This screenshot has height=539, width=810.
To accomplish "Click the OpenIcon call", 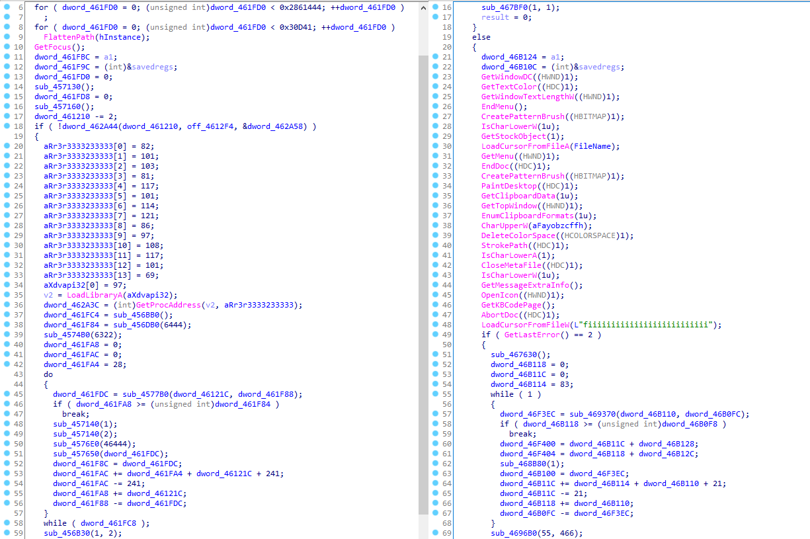I will coord(500,295).
